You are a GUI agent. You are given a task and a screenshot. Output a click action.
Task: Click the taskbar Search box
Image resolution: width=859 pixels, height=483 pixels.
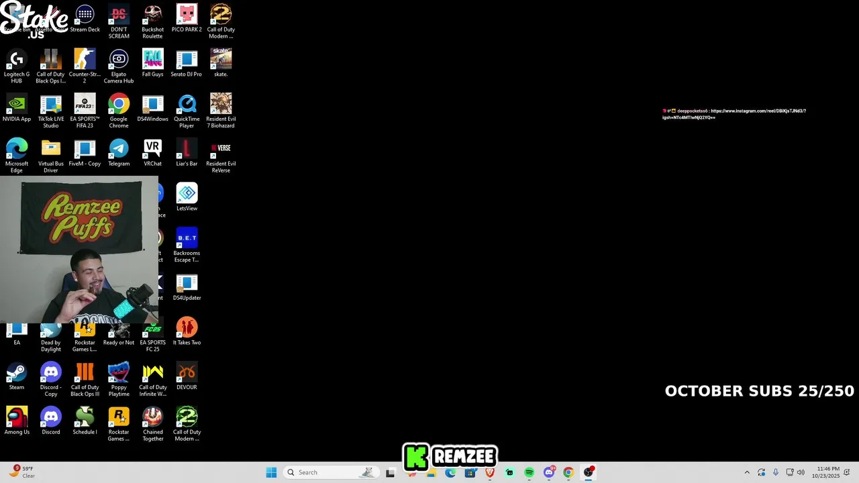(330, 472)
